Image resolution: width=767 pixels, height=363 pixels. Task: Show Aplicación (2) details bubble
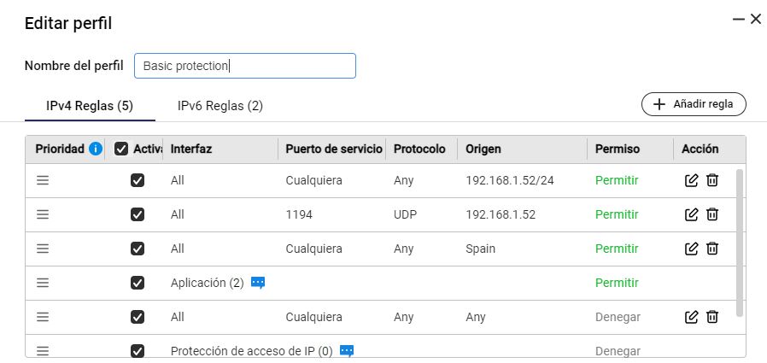(258, 283)
